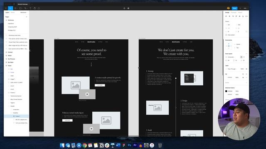
Task: Select the Comment tool
Action: click(x=39, y=8)
